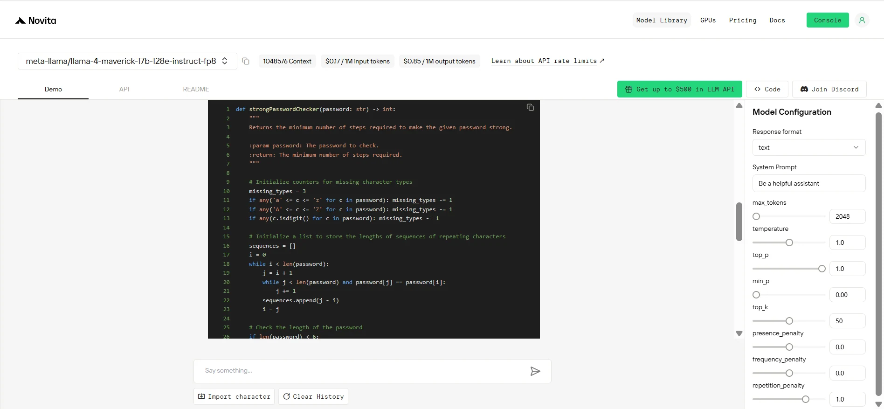The height and width of the screenshot is (409, 884).
Task: Adjust the max_tokens slider handle
Action: pos(756,216)
